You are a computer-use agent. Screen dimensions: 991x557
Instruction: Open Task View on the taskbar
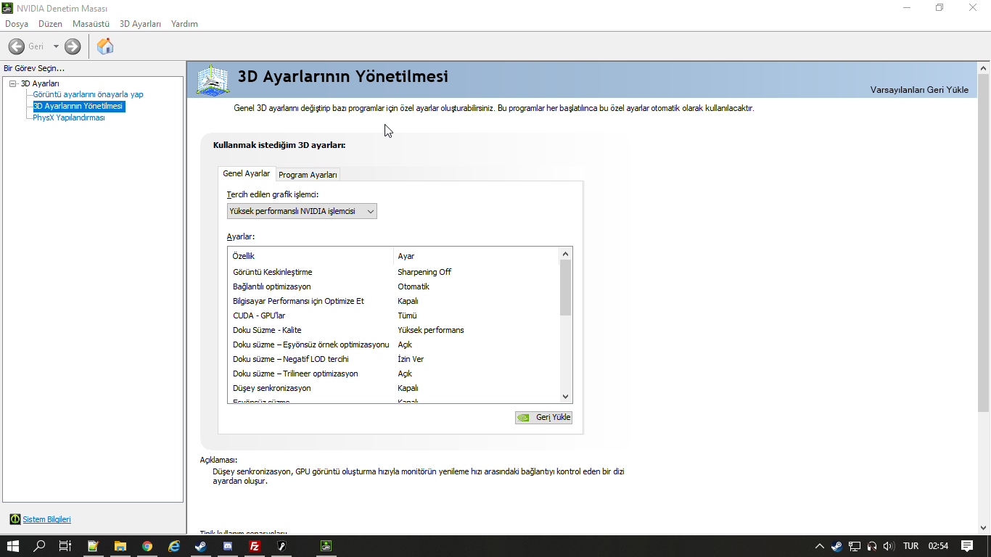65,546
